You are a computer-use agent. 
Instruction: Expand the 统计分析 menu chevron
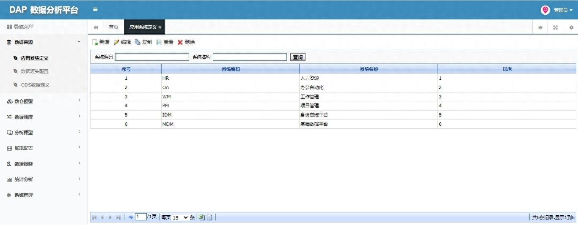(79, 179)
